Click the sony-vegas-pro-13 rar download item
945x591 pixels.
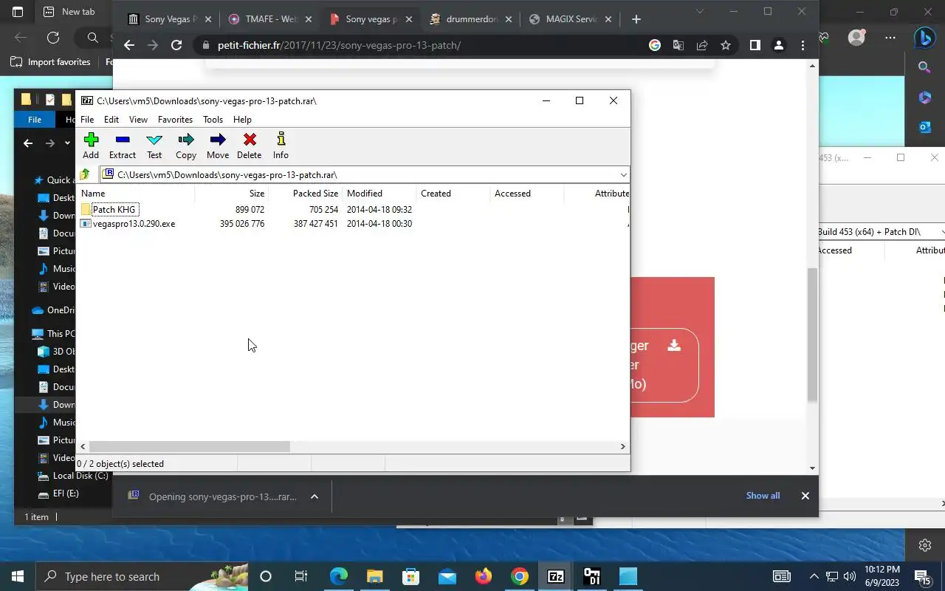click(x=214, y=496)
